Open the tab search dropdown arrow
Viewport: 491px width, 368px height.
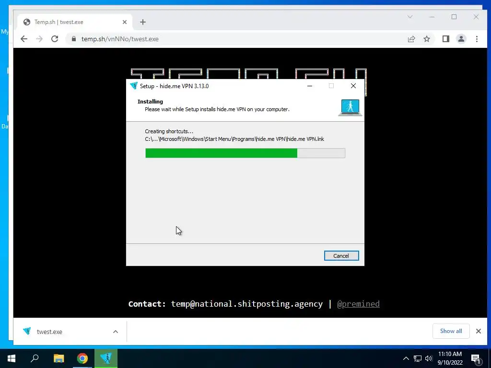[x=410, y=17]
